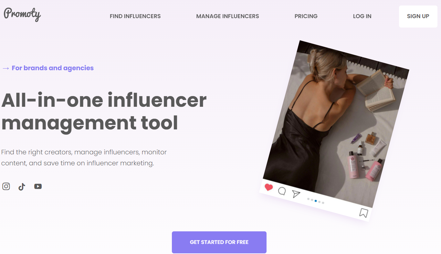The width and height of the screenshot is (441, 254).
Task: Click the paper plane share icon
Action: [x=296, y=194]
